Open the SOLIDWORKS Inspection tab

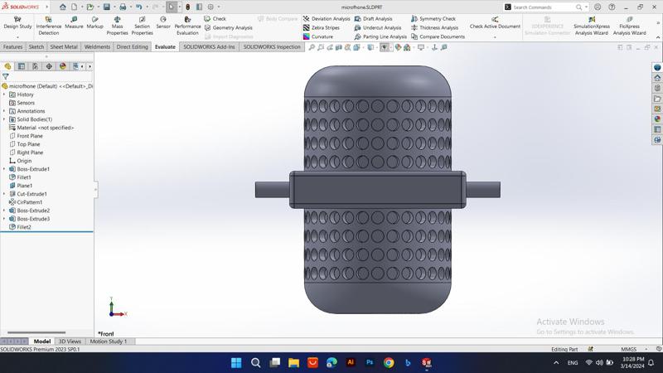tap(272, 47)
